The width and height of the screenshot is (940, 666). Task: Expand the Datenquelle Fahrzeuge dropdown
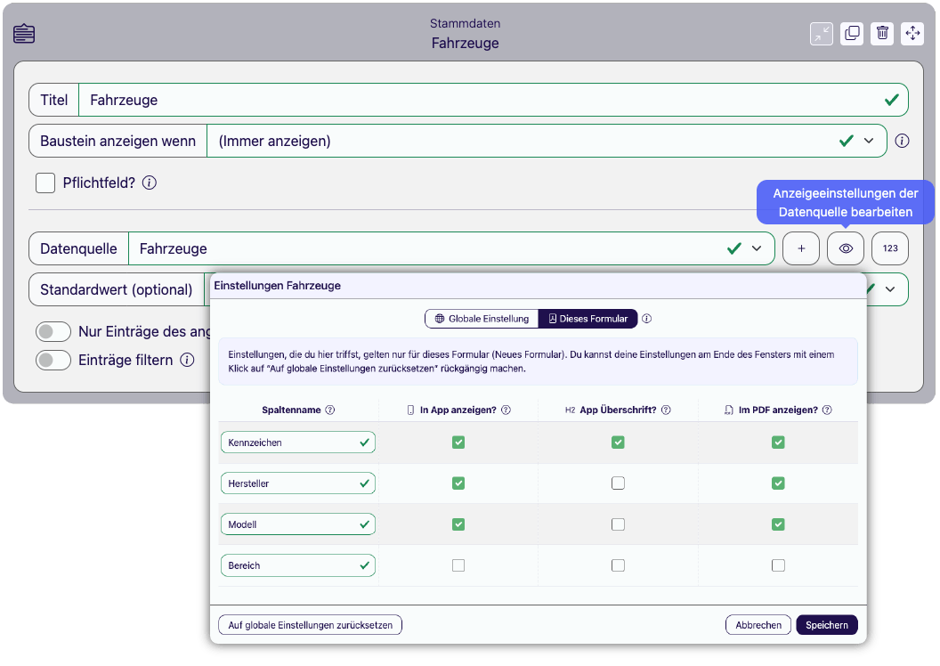[757, 248]
